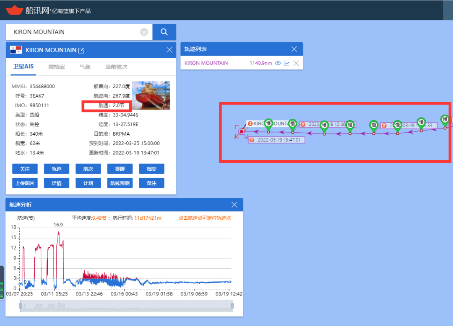This screenshot has width=453, height=326.
Task: Clear the KIRON MOUNTAIN search text
Action: (x=144, y=32)
